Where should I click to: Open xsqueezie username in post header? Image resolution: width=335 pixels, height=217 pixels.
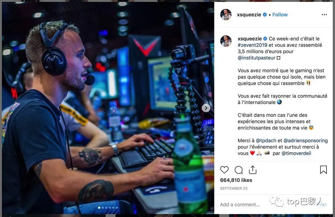(x=249, y=15)
